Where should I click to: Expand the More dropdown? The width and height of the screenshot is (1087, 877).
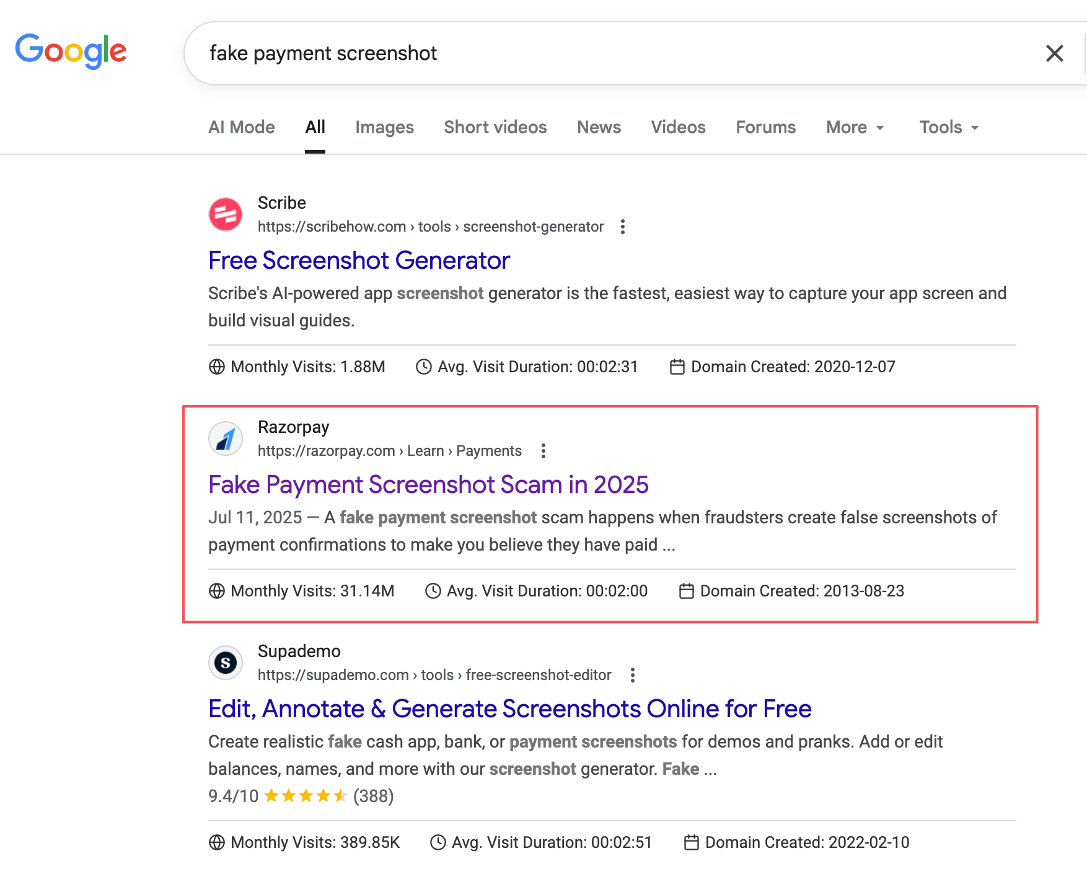click(x=855, y=127)
